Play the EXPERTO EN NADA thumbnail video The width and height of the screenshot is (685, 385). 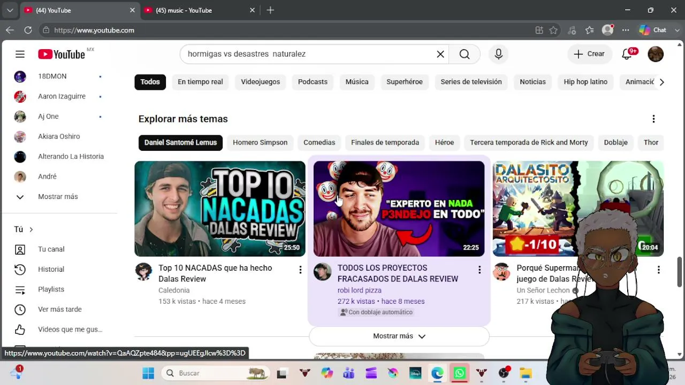(x=399, y=209)
